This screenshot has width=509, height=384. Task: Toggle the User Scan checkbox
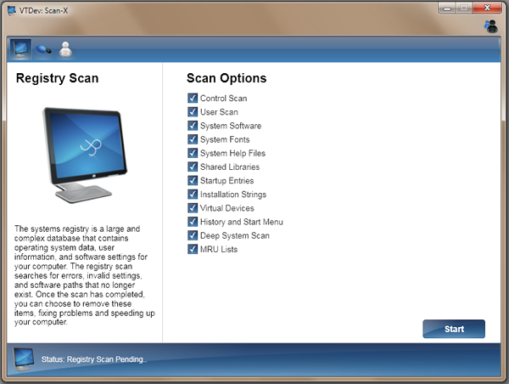pos(193,111)
